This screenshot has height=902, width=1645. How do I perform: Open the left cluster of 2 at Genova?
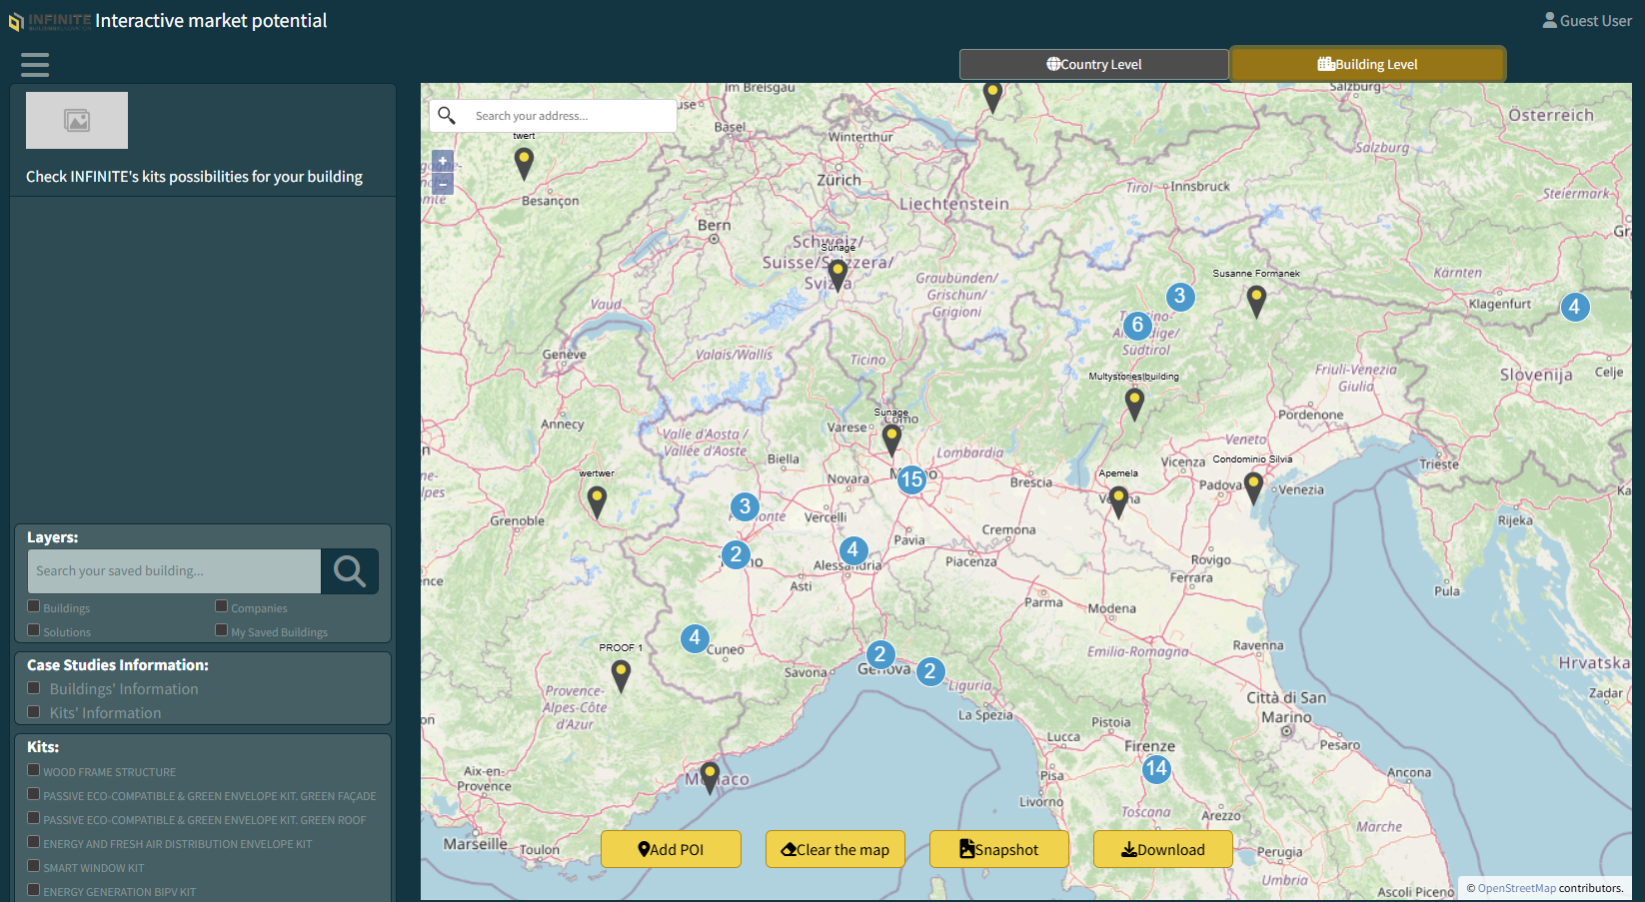pyautogui.click(x=879, y=654)
